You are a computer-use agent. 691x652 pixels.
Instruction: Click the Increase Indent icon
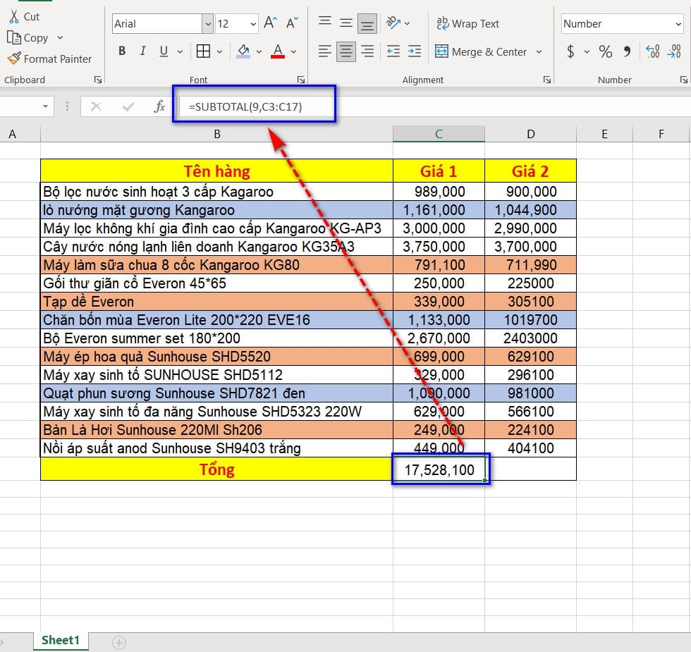coord(415,51)
